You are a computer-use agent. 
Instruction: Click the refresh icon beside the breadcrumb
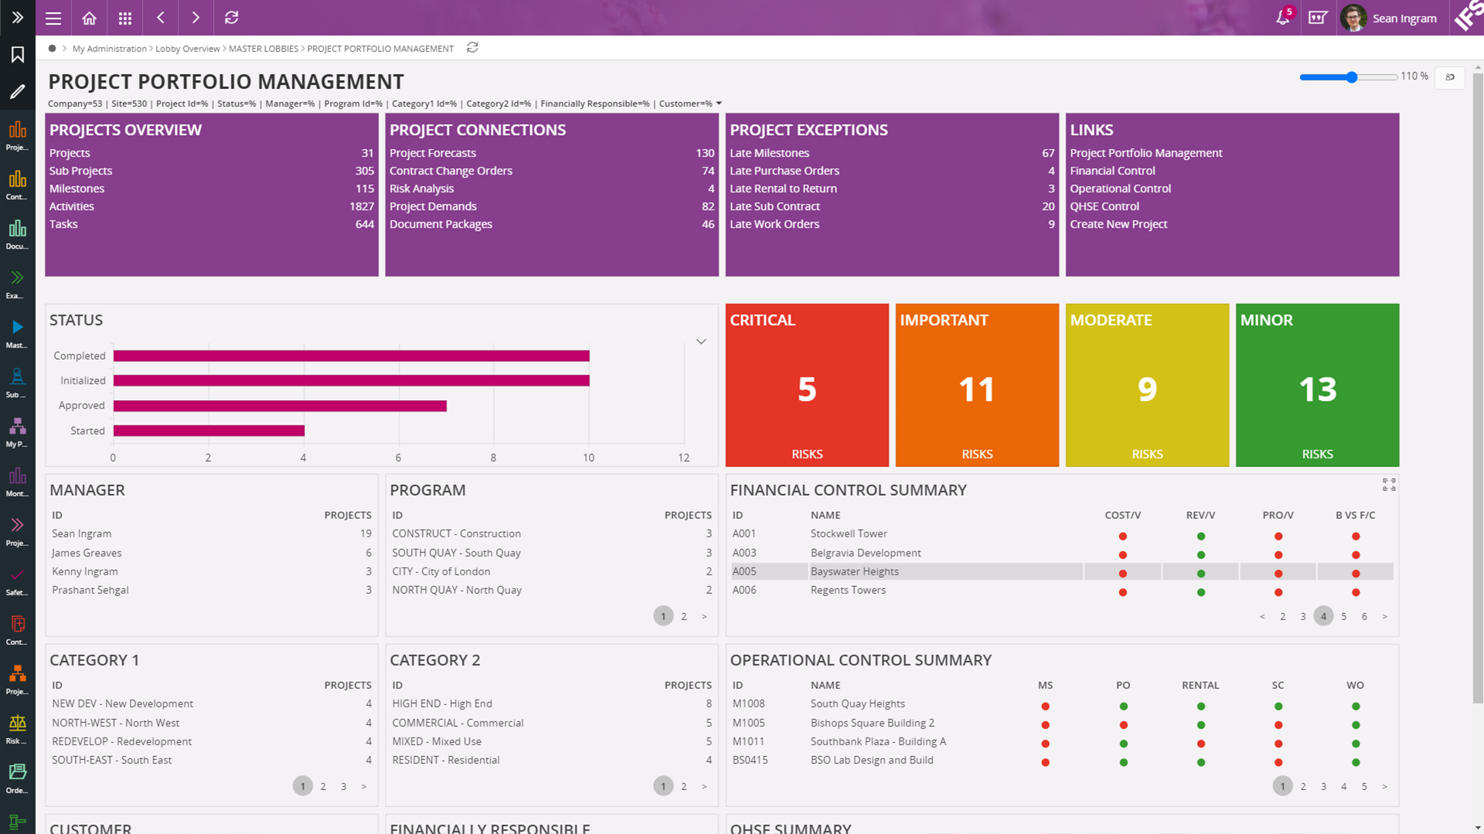(472, 48)
